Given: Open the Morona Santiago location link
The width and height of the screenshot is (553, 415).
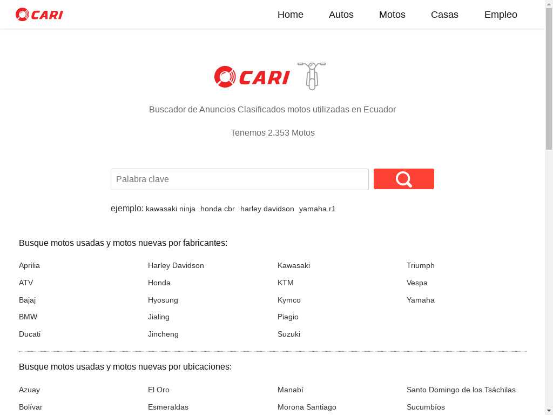Looking at the screenshot, I should click(307, 407).
